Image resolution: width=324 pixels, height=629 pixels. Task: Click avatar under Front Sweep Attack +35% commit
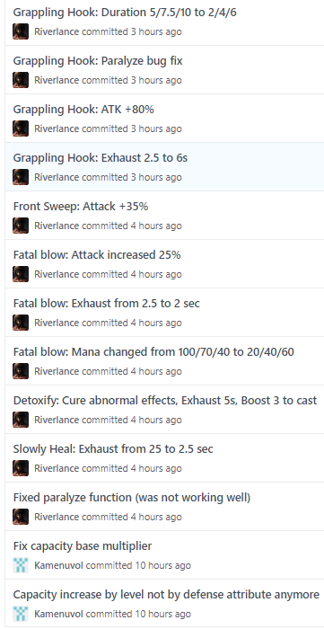[21, 226]
